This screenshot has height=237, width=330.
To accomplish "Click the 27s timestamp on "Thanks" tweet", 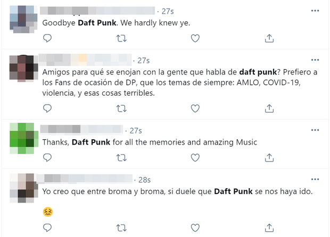I will [135, 131].
